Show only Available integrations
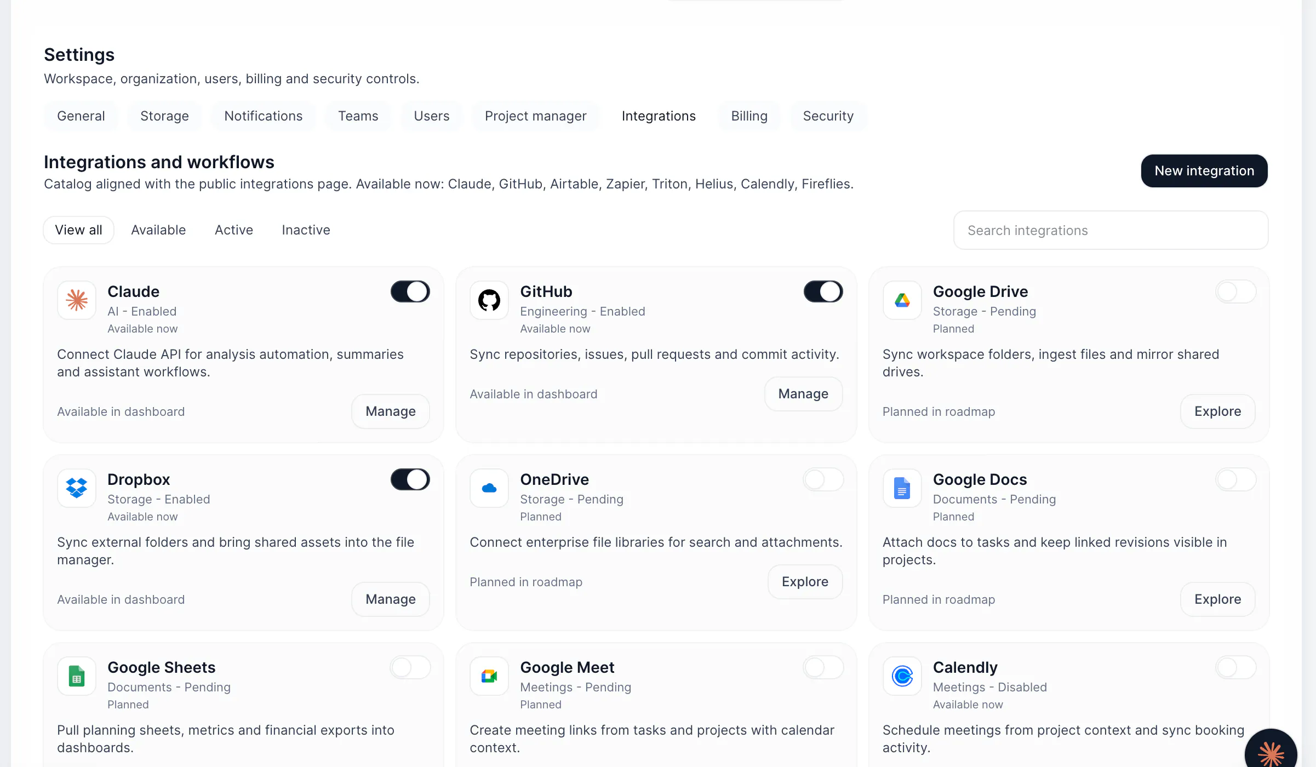 click(158, 230)
